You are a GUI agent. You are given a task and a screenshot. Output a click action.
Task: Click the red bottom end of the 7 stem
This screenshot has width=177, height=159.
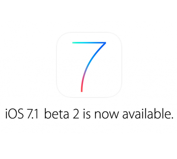click(x=82, y=89)
